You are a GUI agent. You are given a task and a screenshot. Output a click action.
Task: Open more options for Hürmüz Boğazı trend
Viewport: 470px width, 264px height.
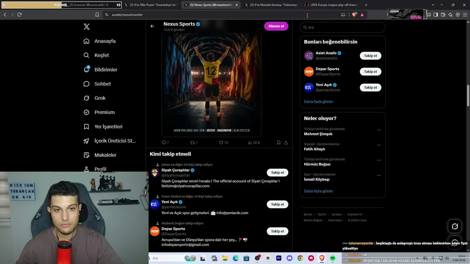pos(379,160)
